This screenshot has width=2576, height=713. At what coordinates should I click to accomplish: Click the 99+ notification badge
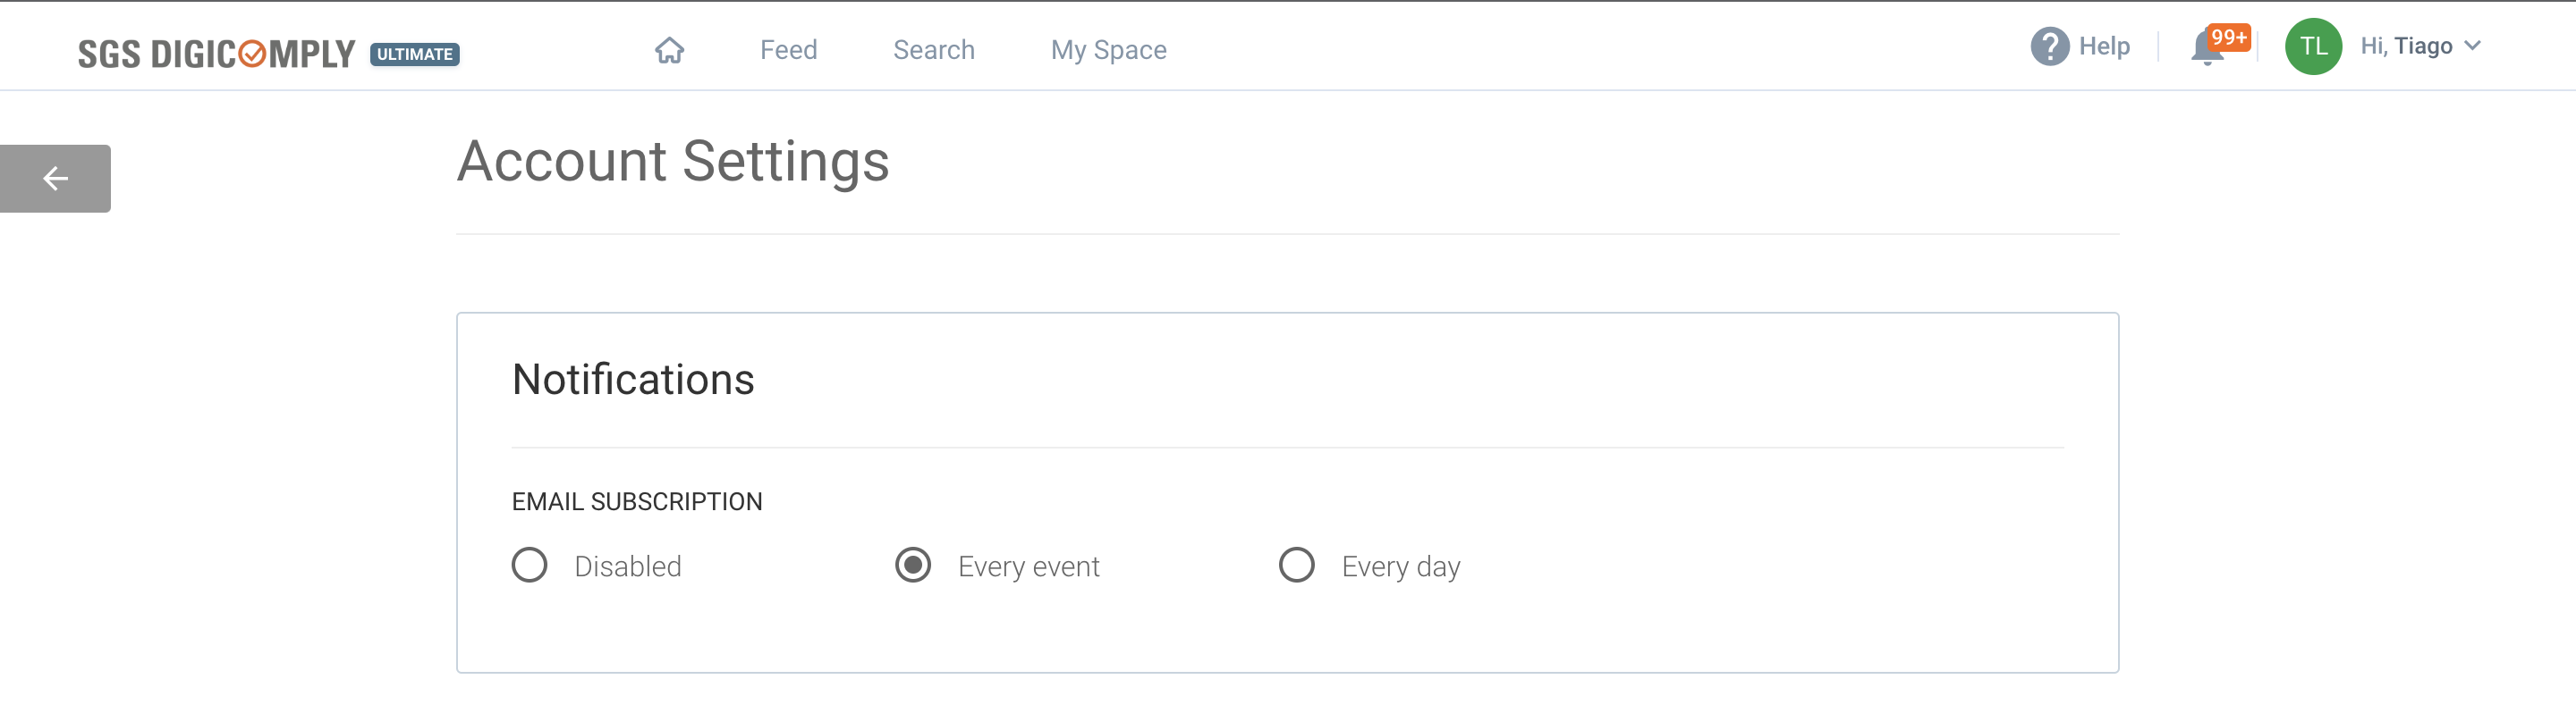(x=2226, y=38)
